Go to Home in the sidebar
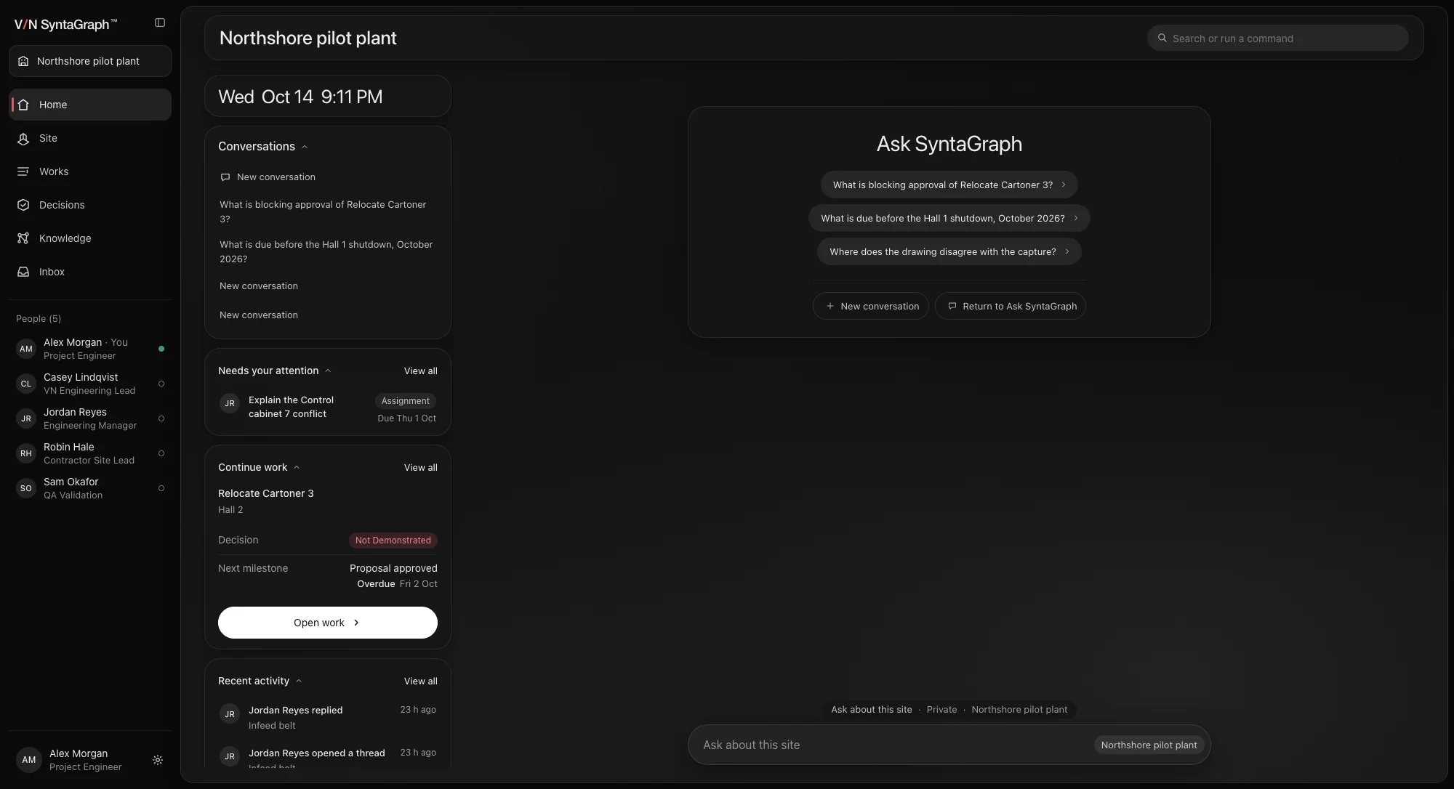The height and width of the screenshot is (789, 1454). 90,105
